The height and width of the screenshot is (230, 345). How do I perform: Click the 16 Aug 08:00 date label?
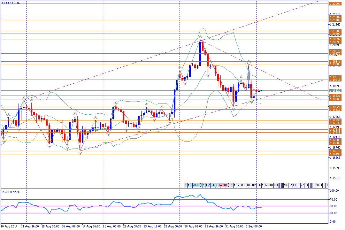pos(71,226)
